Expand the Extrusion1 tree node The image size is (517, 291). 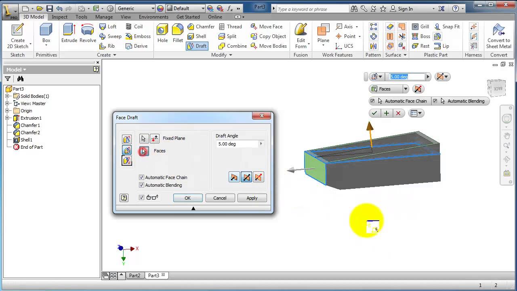[7, 118]
